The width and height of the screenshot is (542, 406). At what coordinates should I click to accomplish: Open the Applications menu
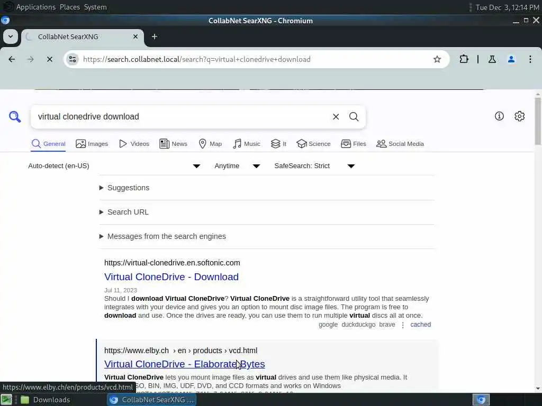pos(36,7)
